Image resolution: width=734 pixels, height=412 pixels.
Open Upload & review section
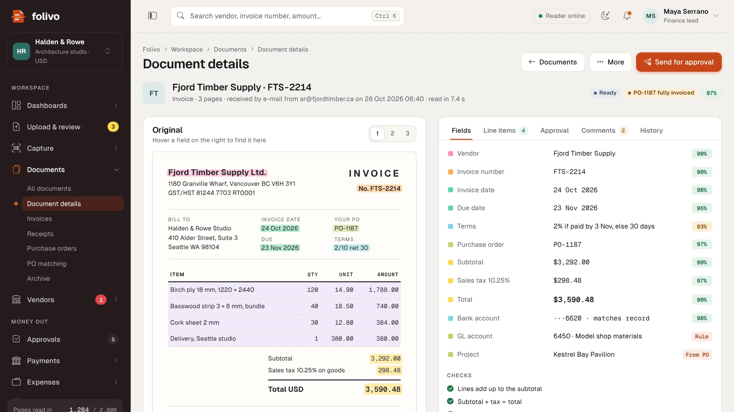click(x=65, y=127)
